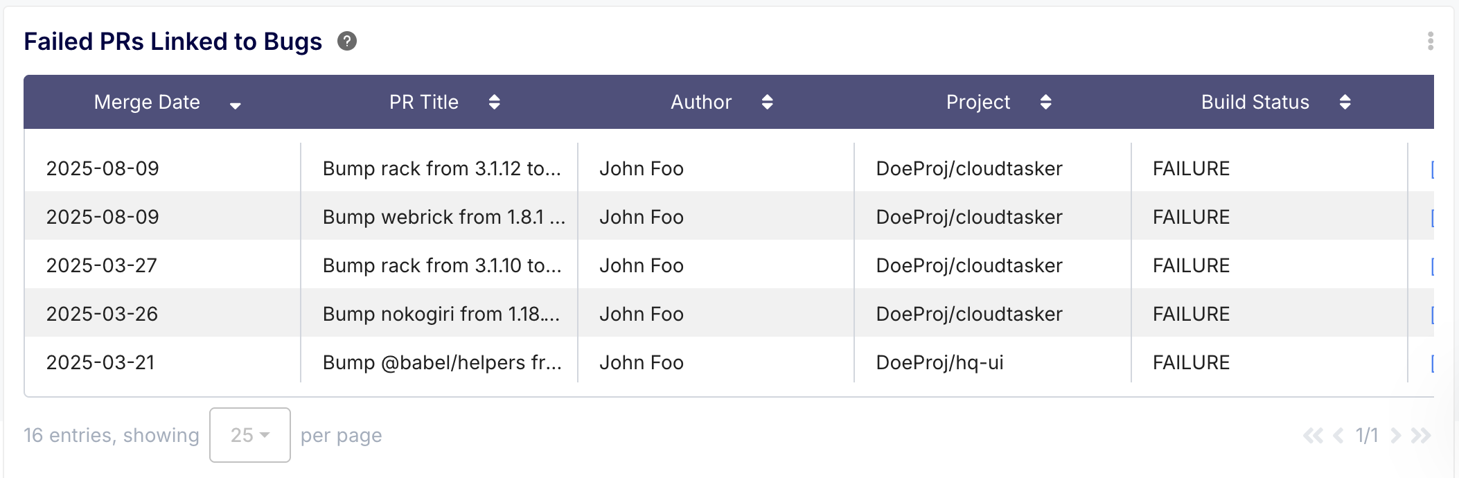Select the 2025-03-27 merge date cell

coord(102,266)
